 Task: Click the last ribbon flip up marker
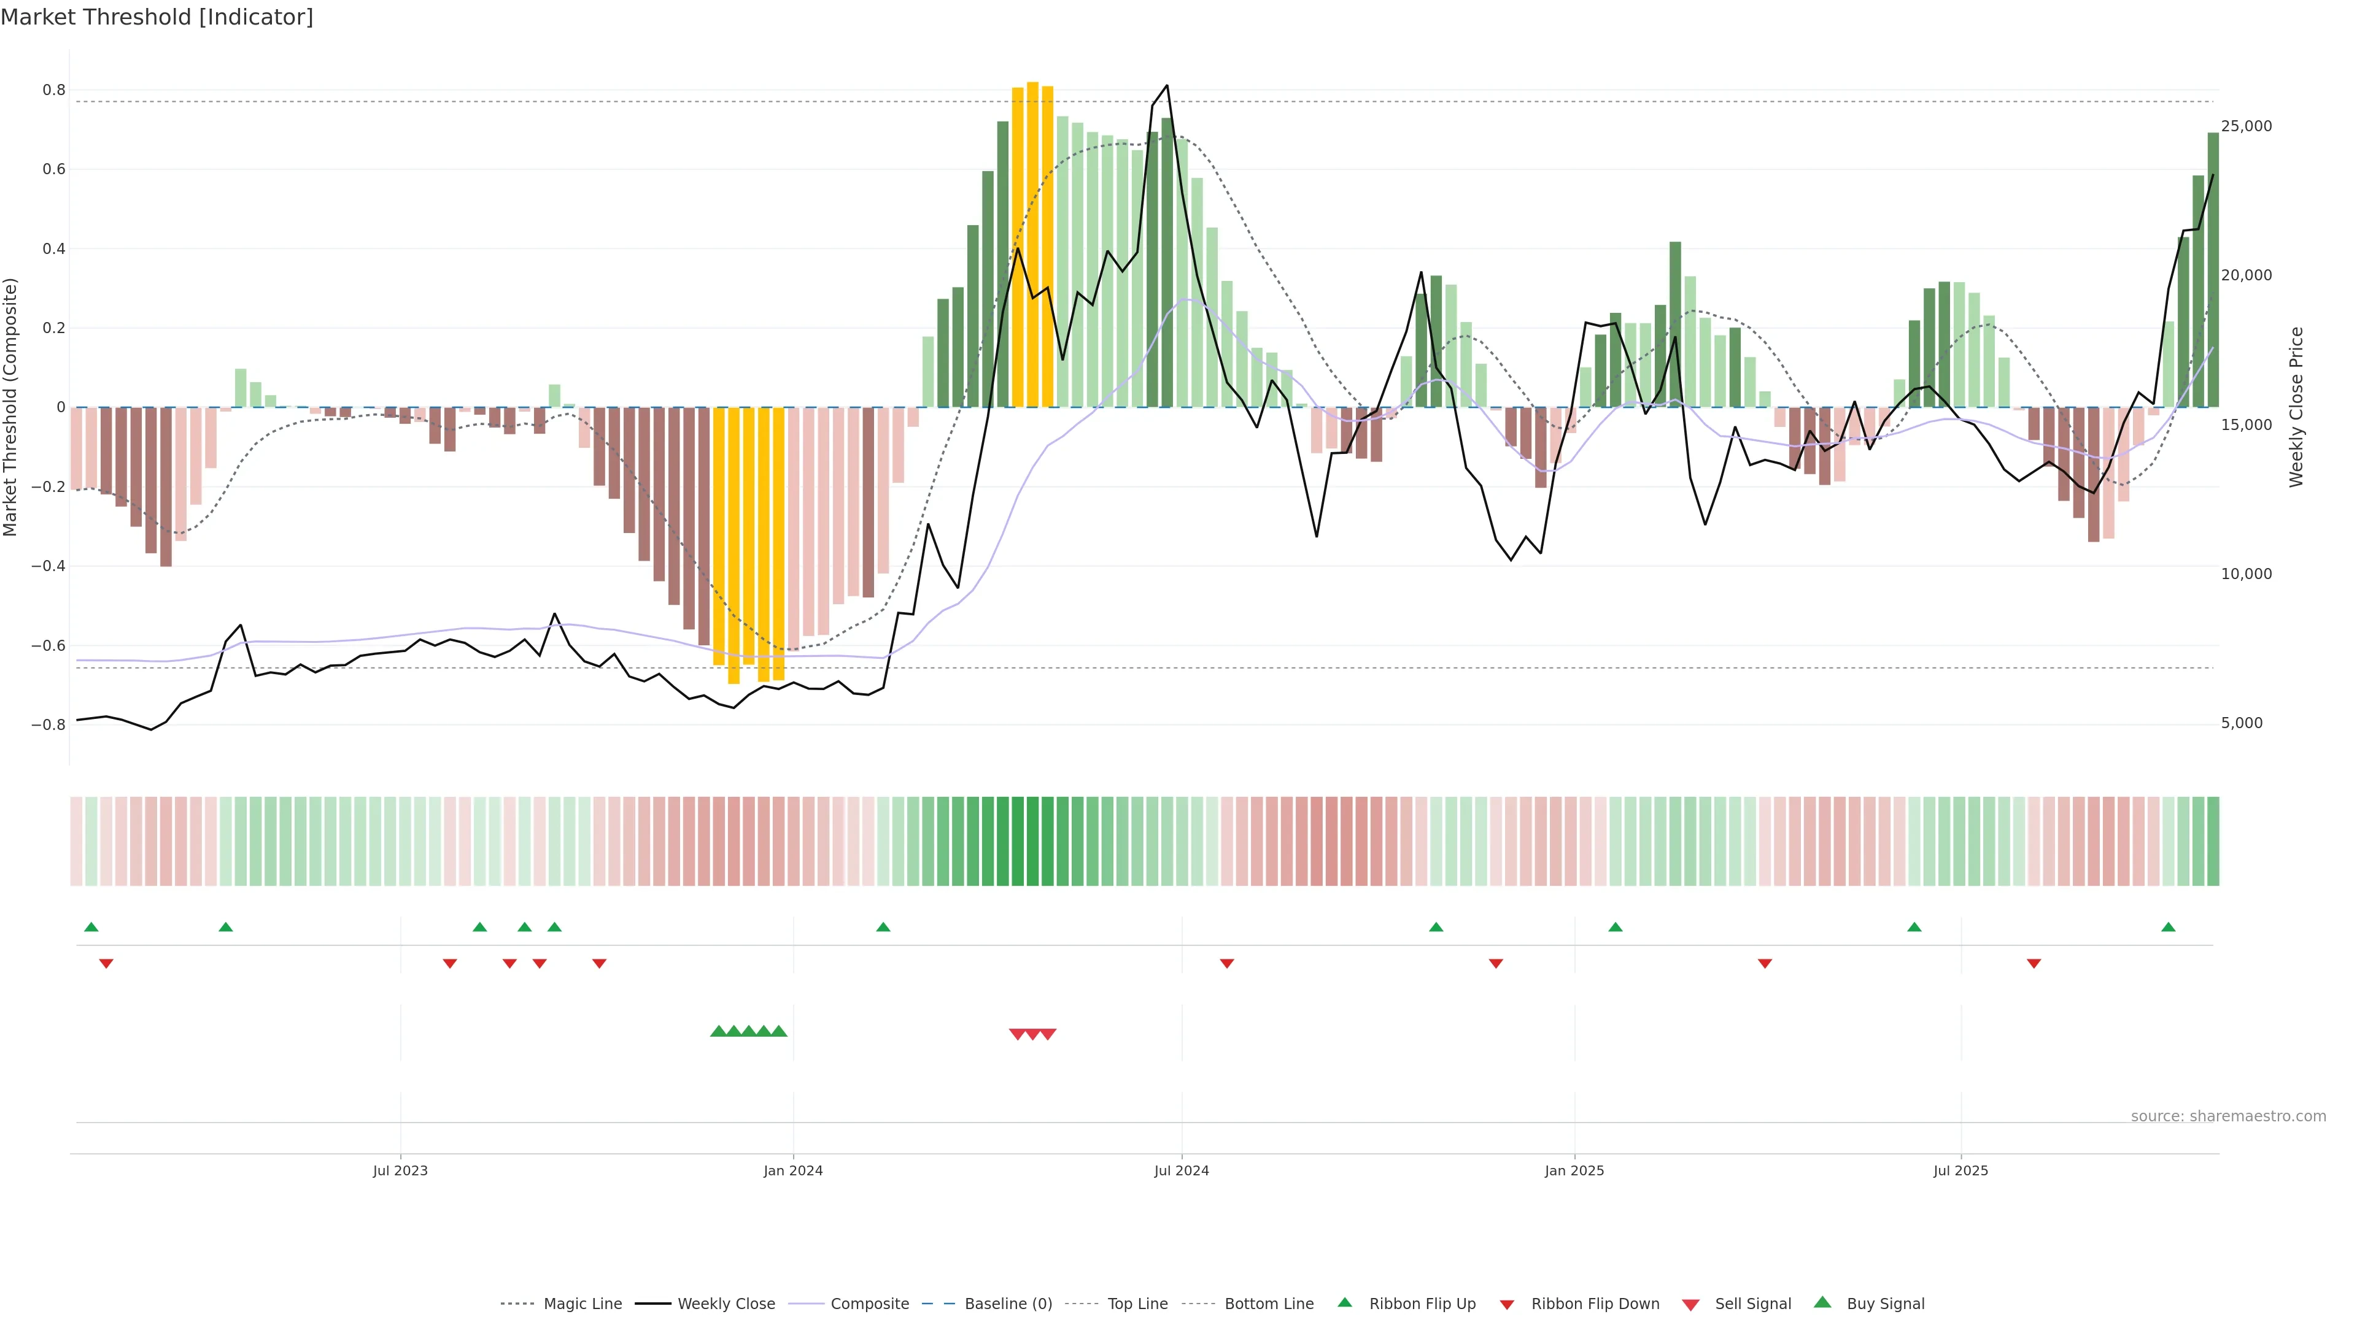pyautogui.click(x=2167, y=927)
